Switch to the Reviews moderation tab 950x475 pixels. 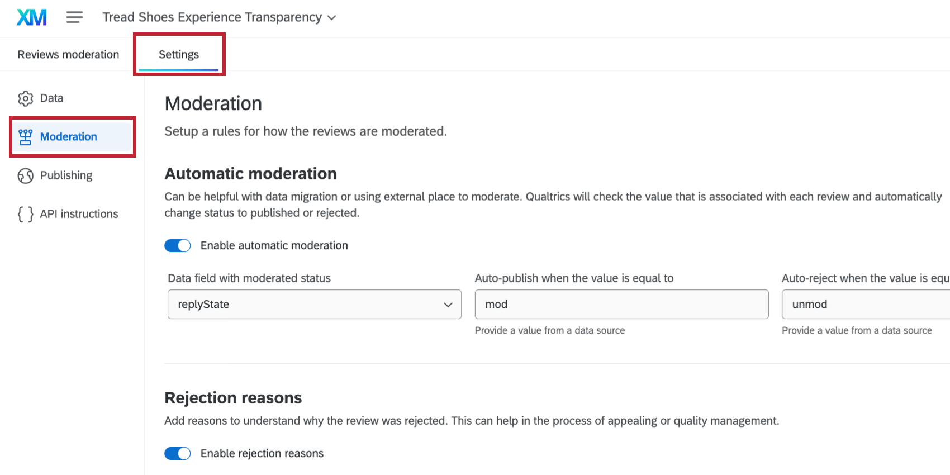(x=68, y=54)
